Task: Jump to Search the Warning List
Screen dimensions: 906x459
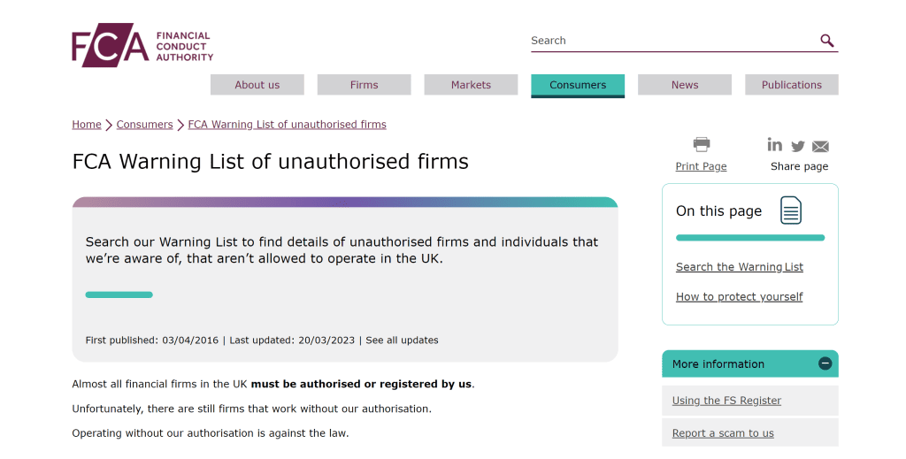Action: click(x=740, y=267)
